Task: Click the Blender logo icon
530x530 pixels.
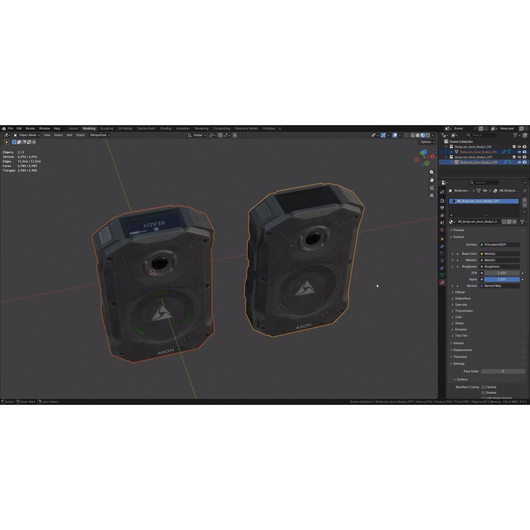Action: pos(4,129)
